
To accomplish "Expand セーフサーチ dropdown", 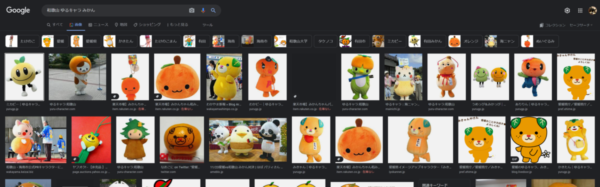I will click(581, 25).
